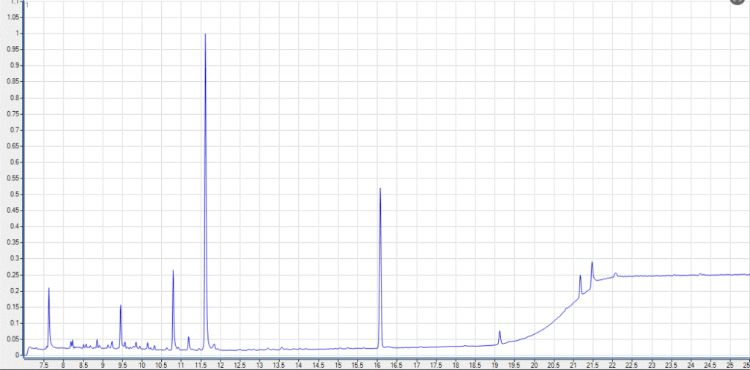Click the peak near 9.5 minutes
750x370 pixels.
(121, 306)
